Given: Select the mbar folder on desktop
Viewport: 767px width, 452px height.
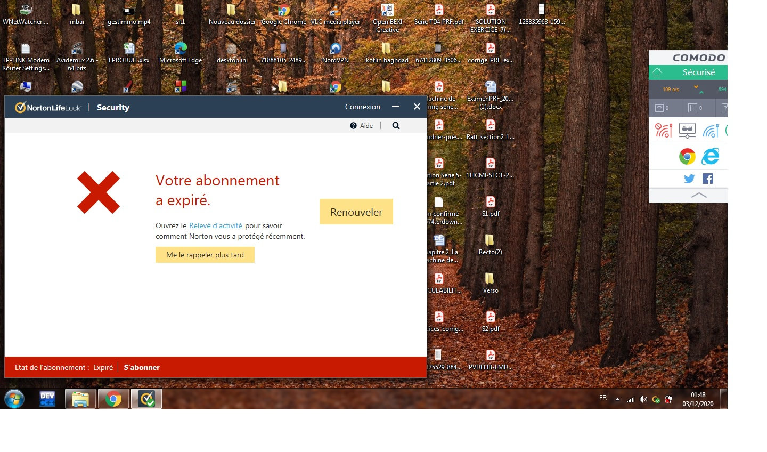Looking at the screenshot, I should tap(77, 14).
